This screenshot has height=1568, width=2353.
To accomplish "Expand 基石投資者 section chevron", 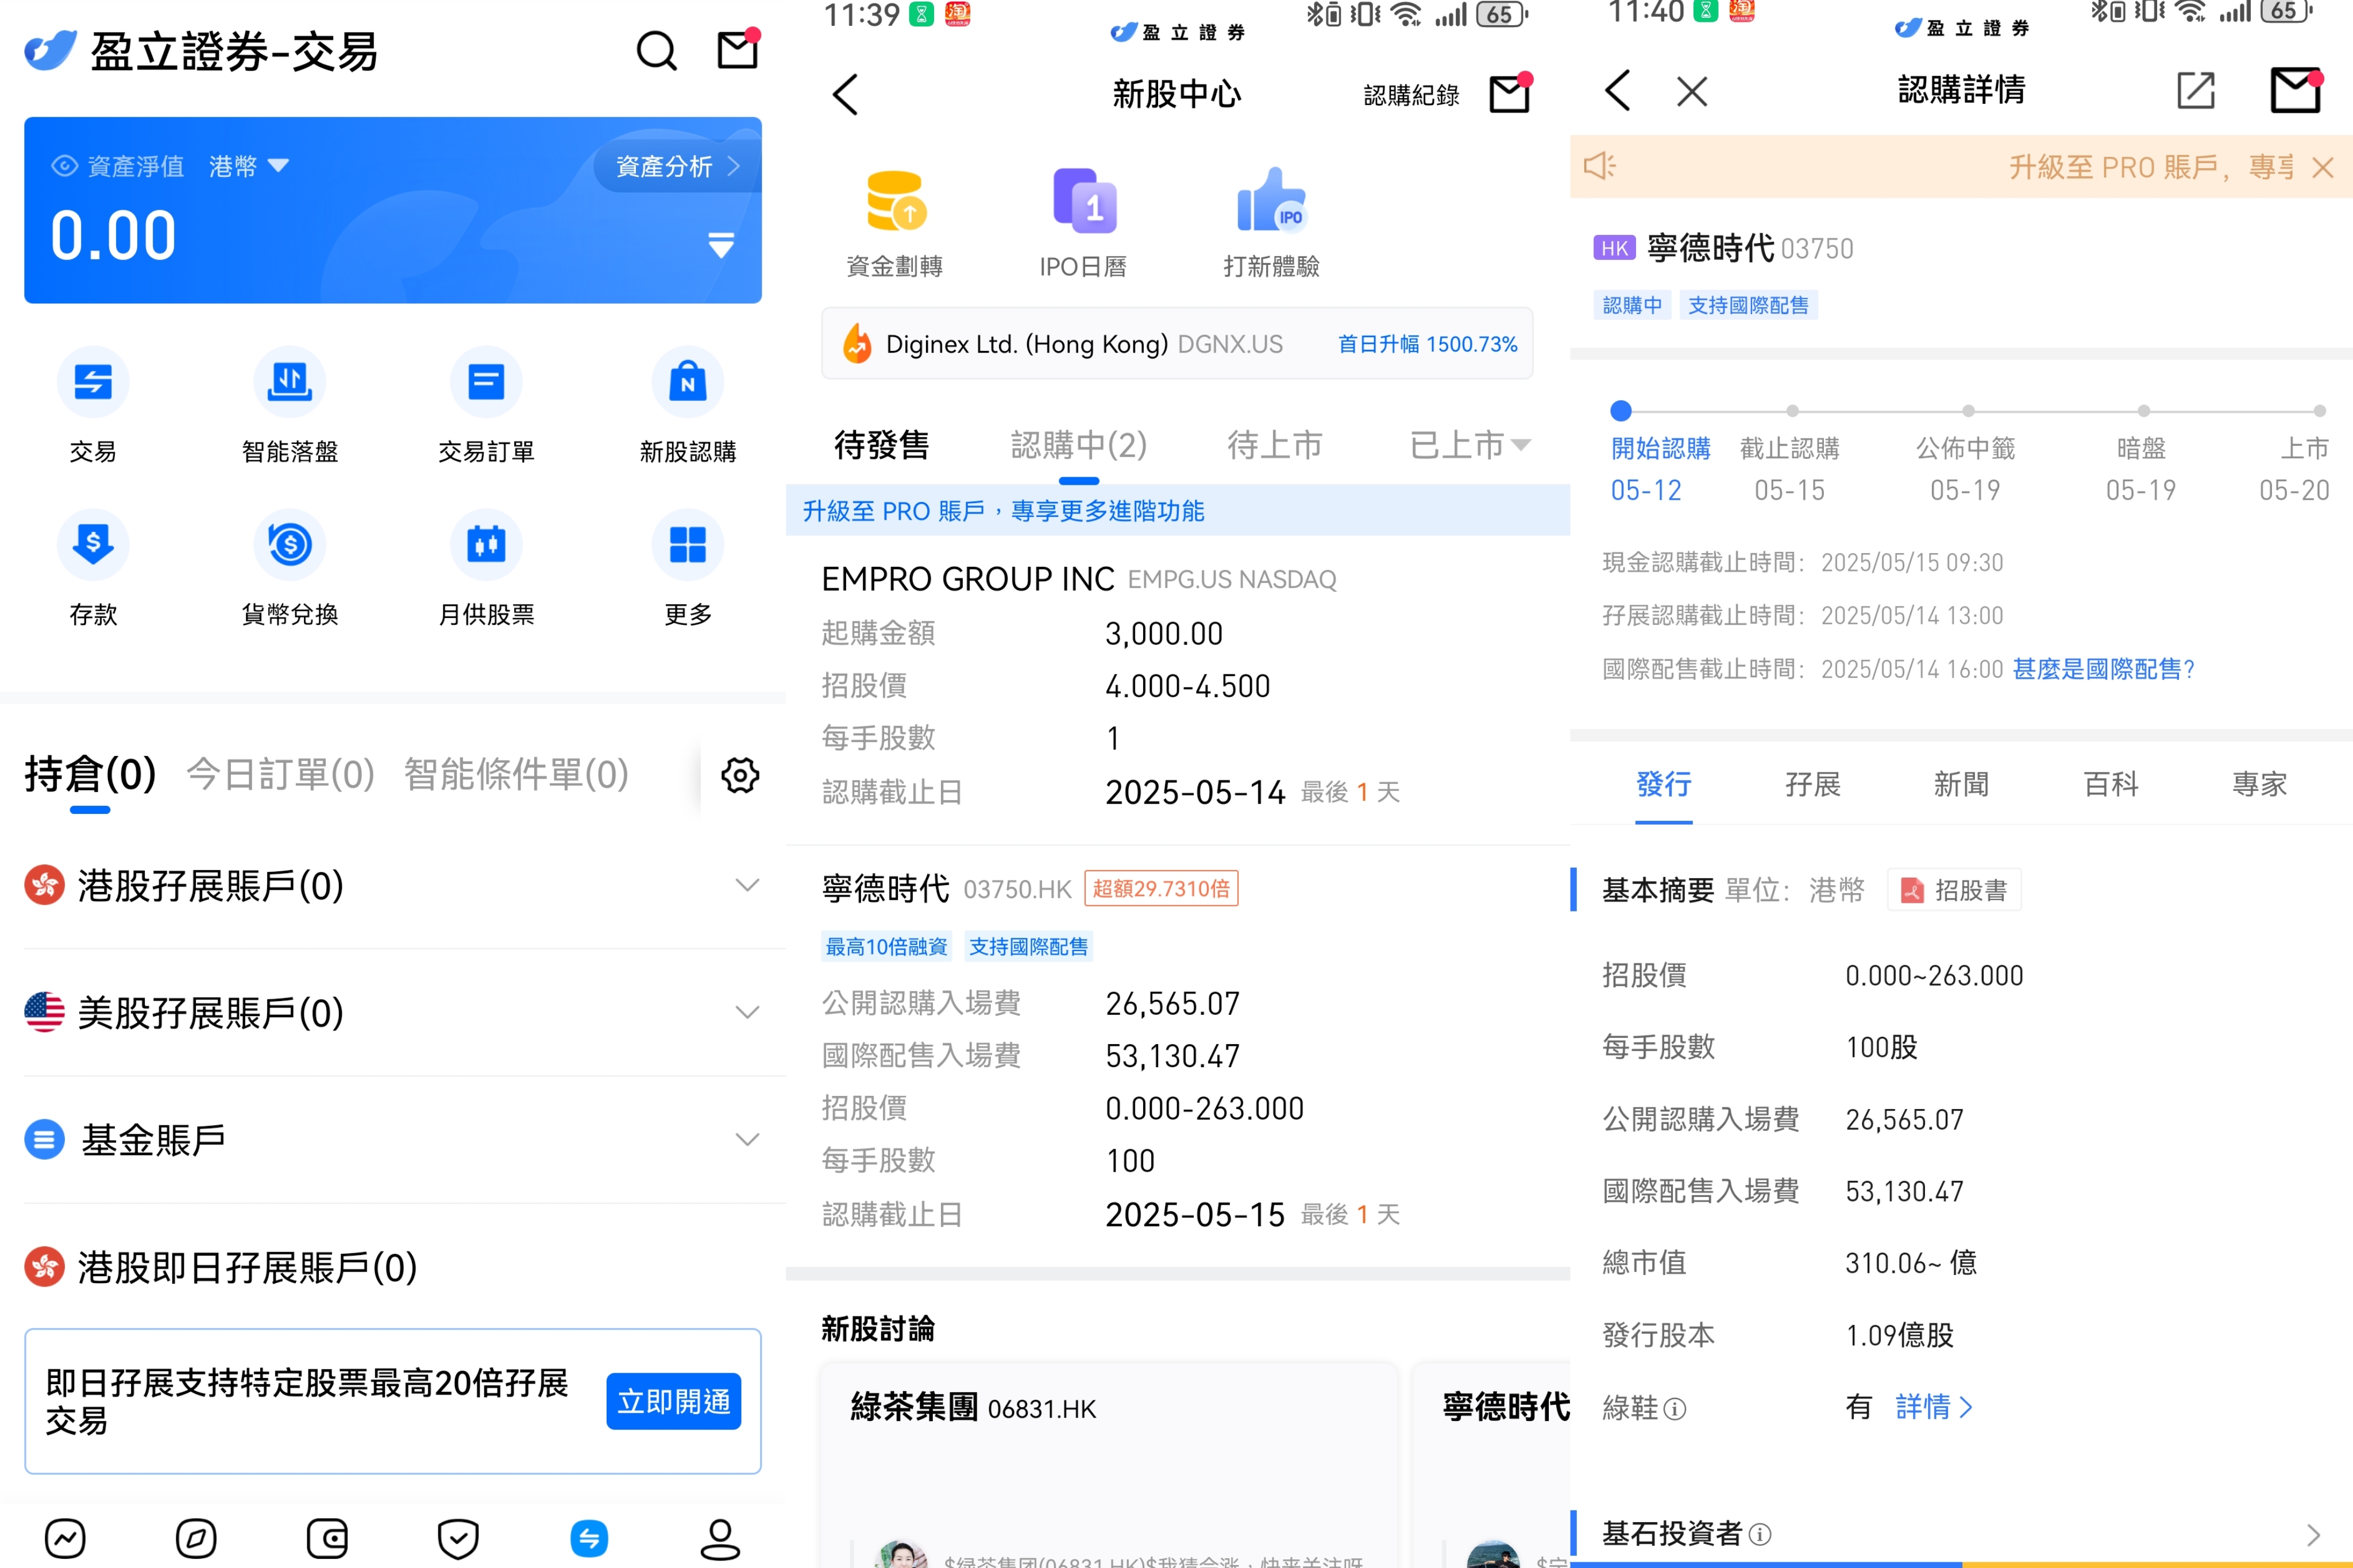I will point(2313,1535).
